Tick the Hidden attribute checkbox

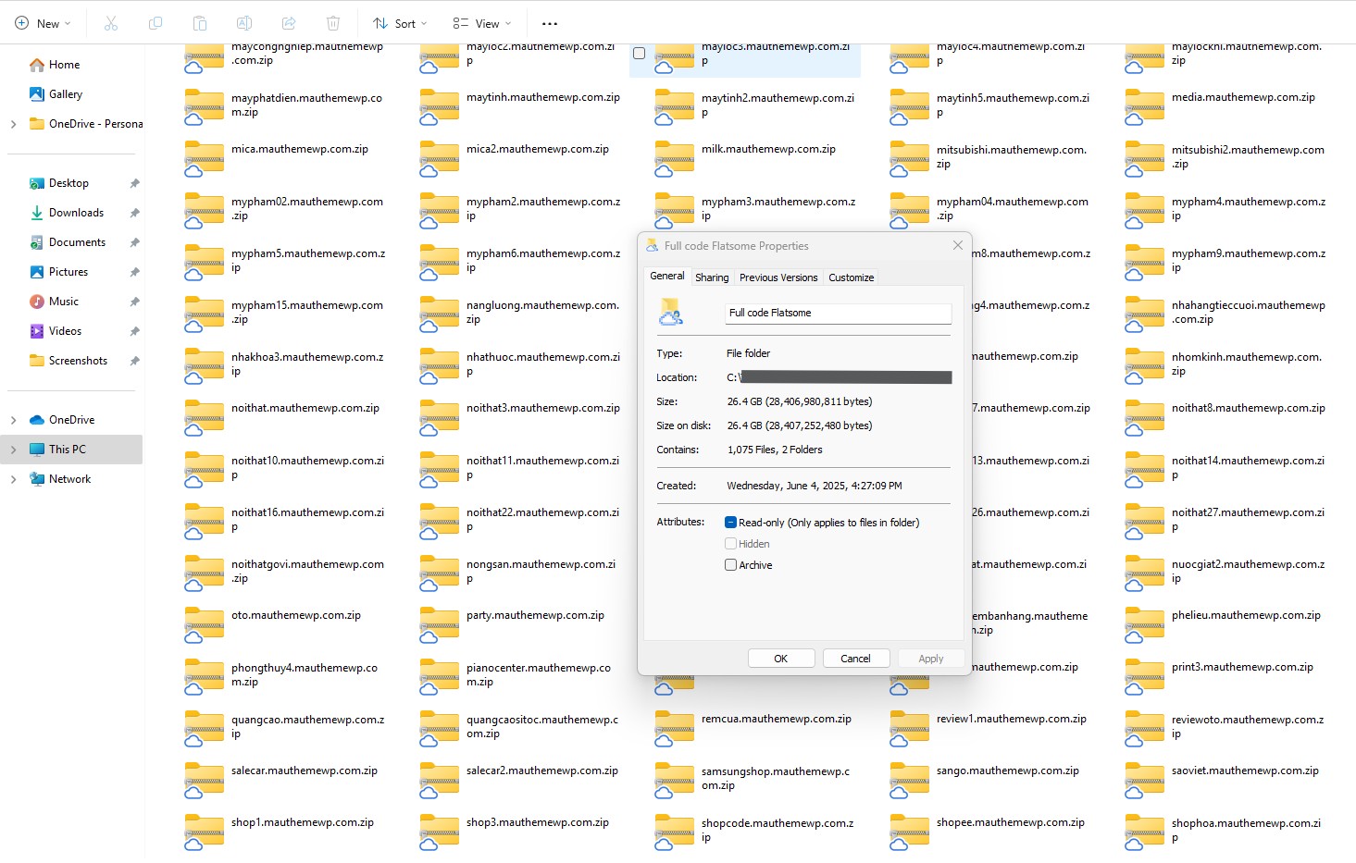click(x=730, y=544)
